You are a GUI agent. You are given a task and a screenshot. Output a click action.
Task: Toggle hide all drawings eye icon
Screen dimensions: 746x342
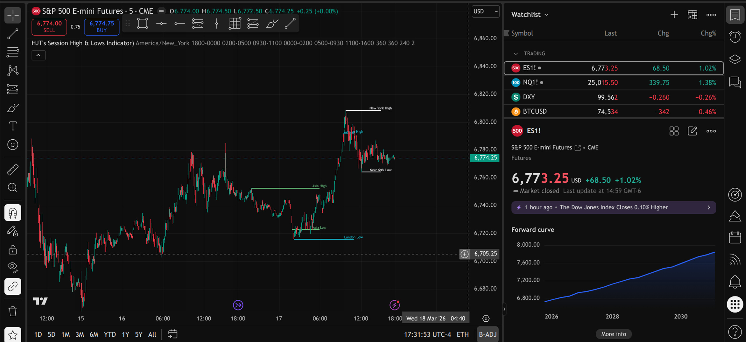(x=13, y=267)
